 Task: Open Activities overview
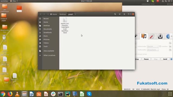(x=4, y=1)
